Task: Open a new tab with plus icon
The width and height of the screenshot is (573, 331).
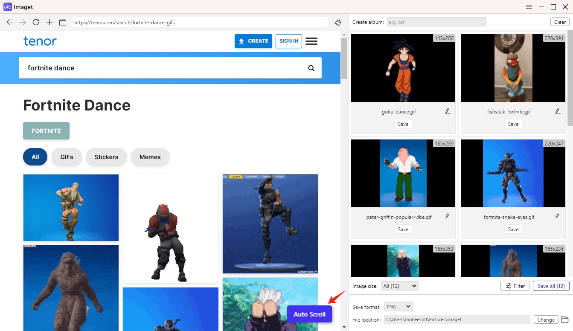Action: [x=49, y=22]
